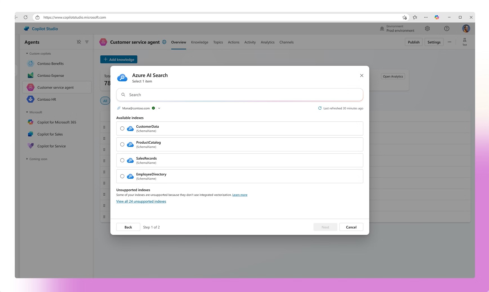The height and width of the screenshot is (292, 489).
Task: Open the environment settings gear icon
Action: click(427, 28)
